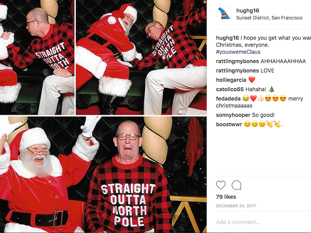The image size is (311, 233).
Task: Click the heart like icon
Action: (x=221, y=185)
